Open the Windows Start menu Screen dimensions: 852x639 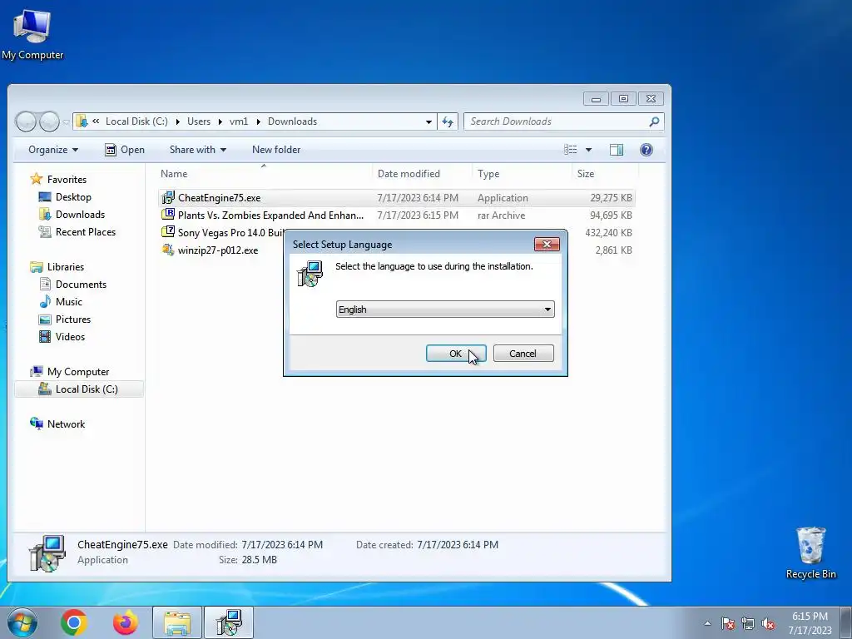click(22, 622)
